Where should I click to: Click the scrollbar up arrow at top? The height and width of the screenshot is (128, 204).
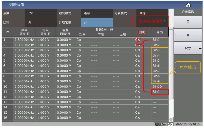point(171,28)
